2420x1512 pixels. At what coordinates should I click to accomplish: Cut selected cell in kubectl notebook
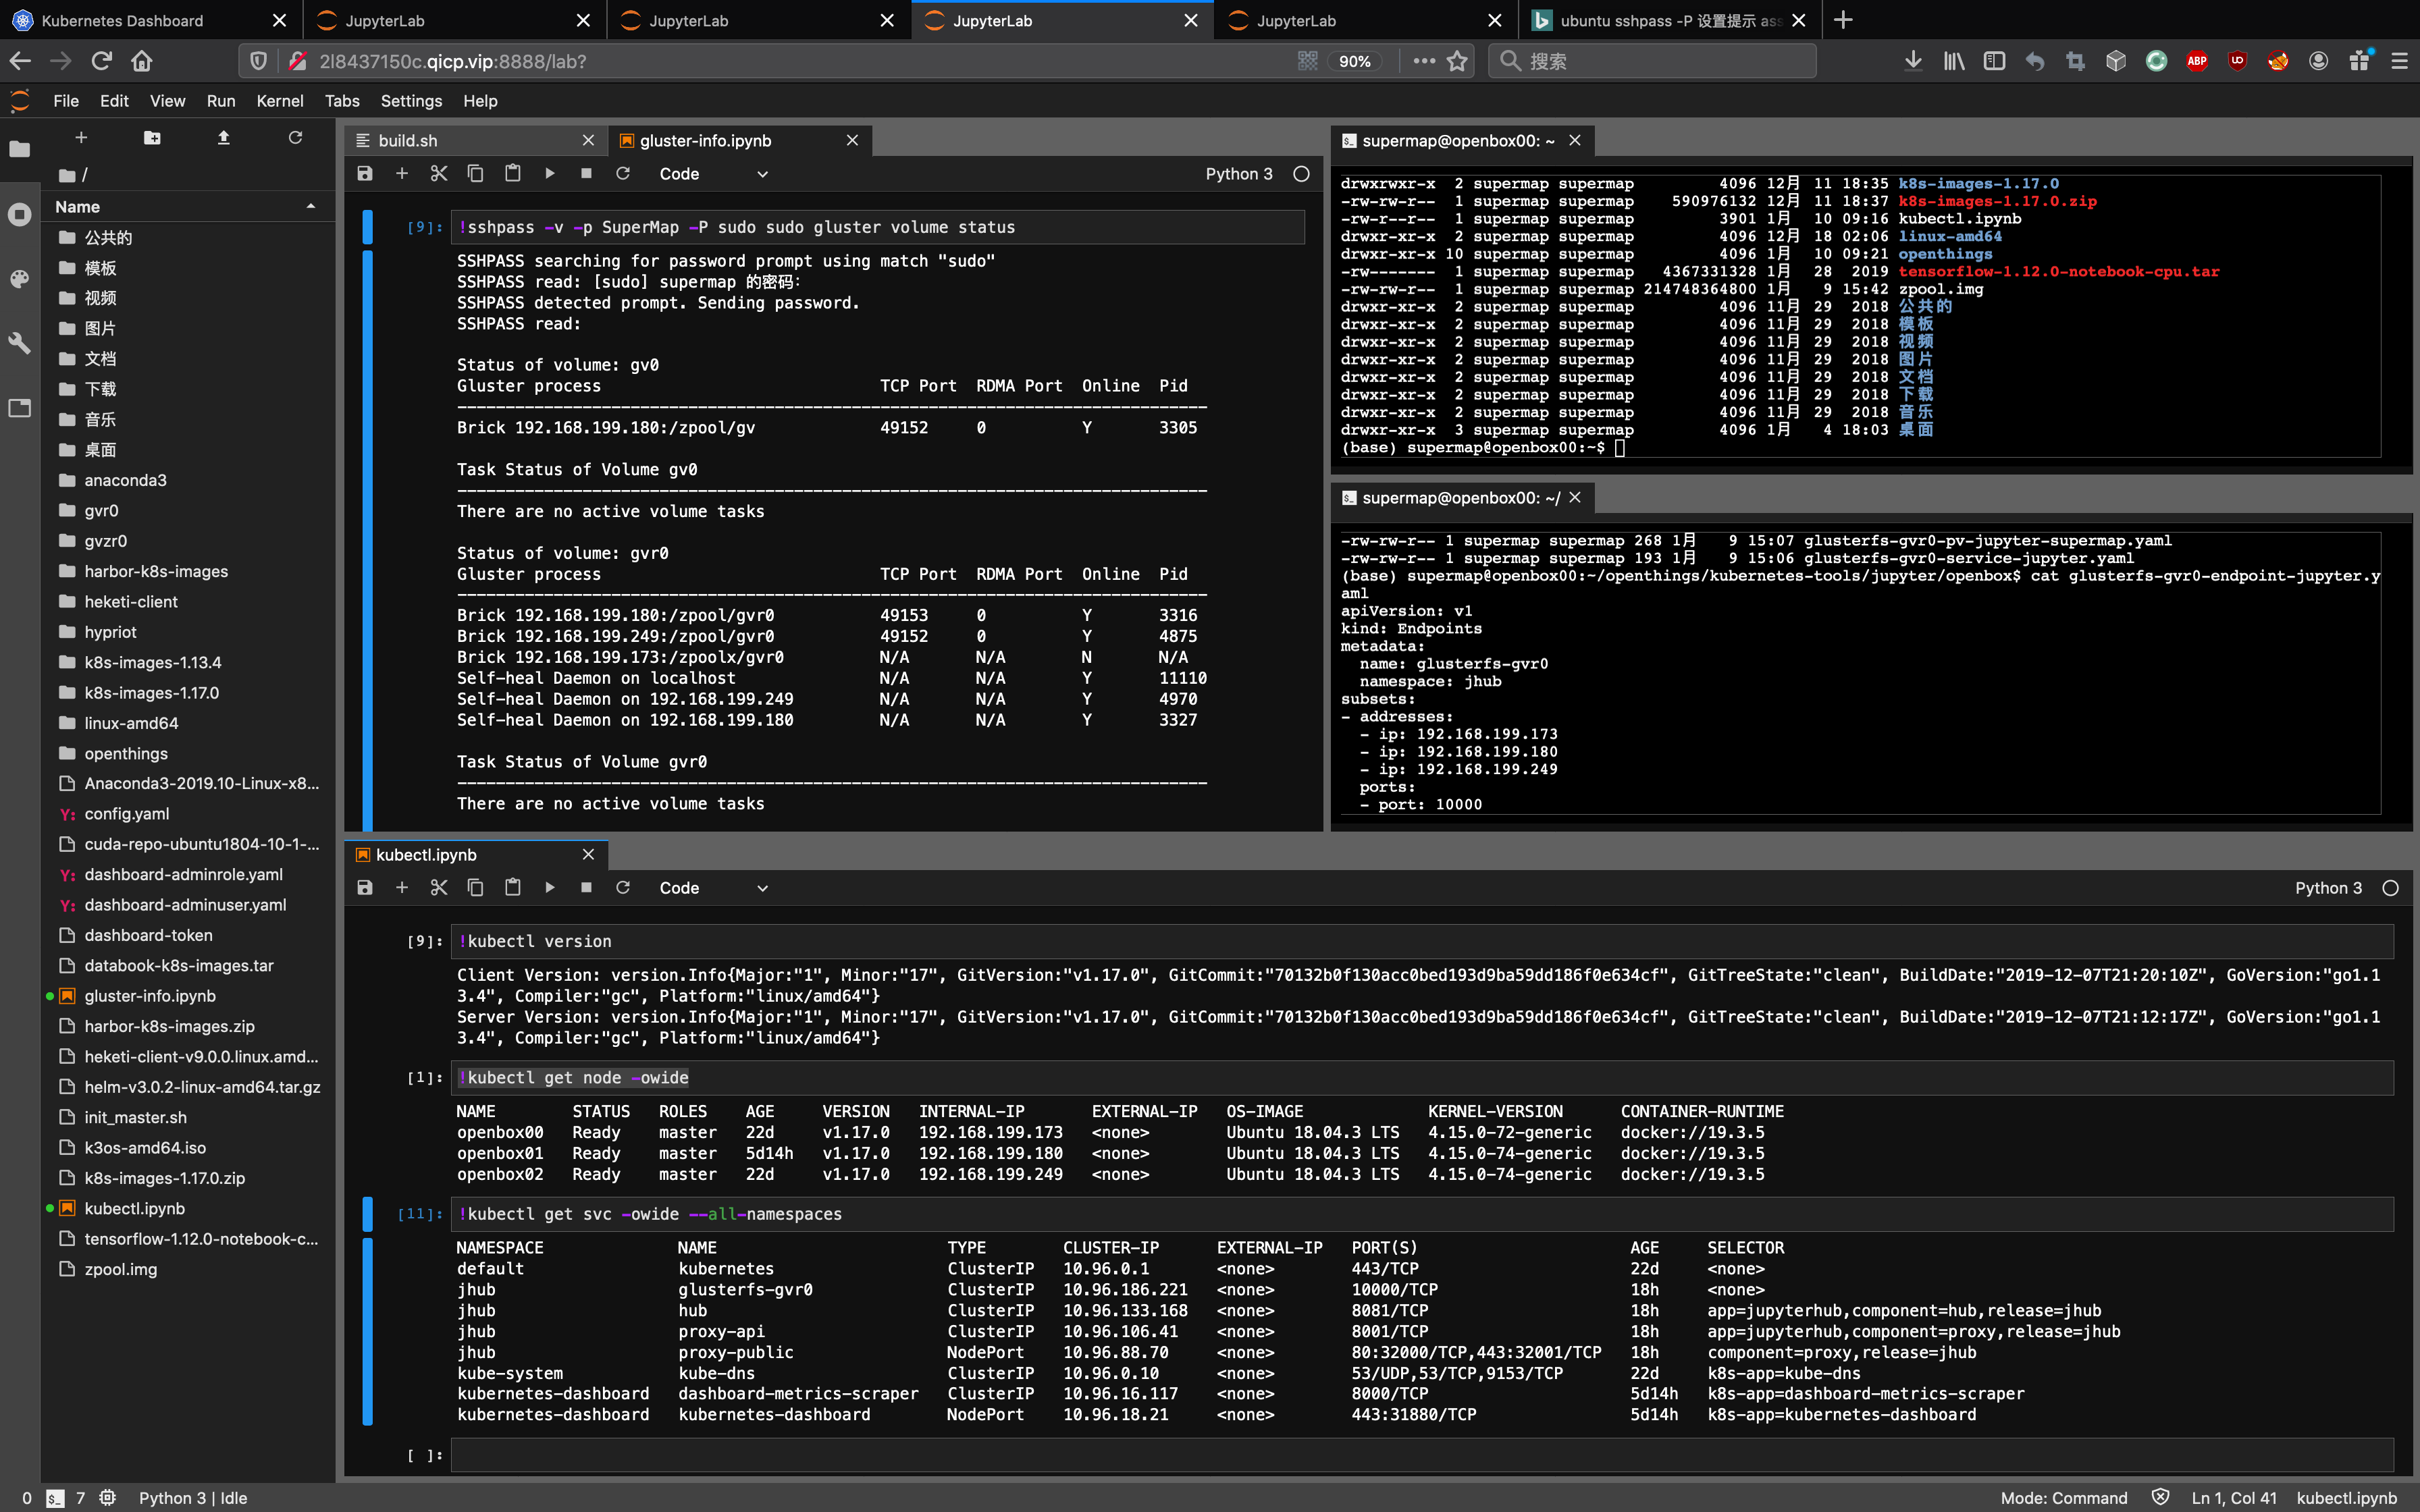[439, 888]
